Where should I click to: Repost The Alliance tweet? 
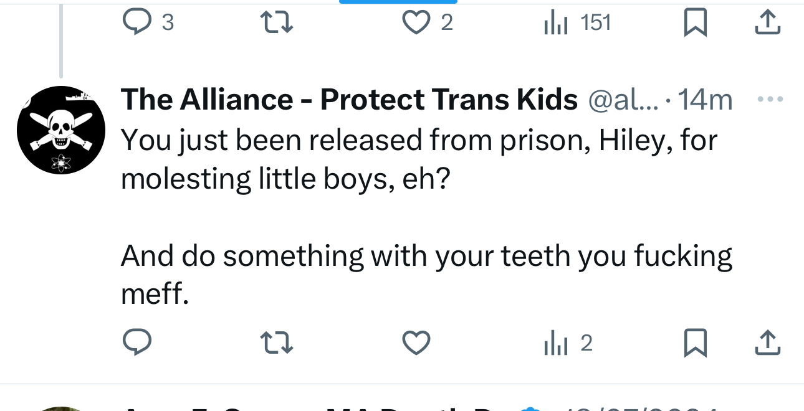tap(275, 343)
